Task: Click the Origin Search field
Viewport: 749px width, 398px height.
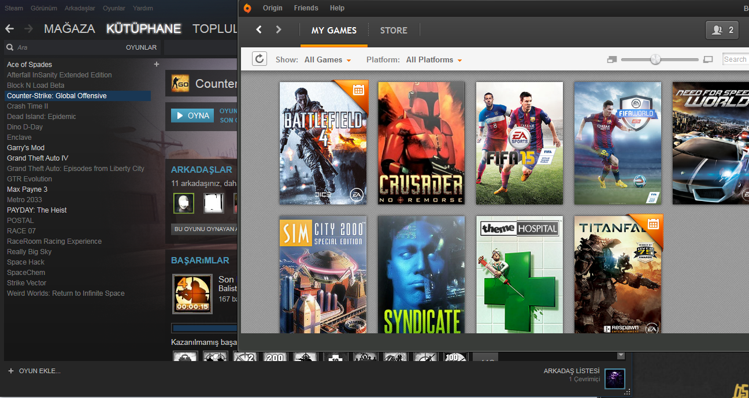Action: coord(736,59)
